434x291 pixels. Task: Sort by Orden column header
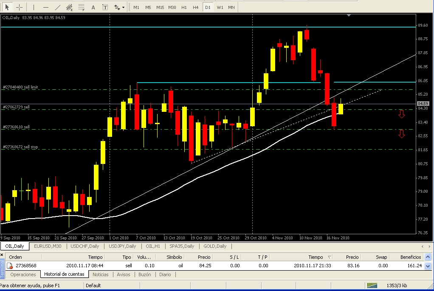click(x=23, y=257)
